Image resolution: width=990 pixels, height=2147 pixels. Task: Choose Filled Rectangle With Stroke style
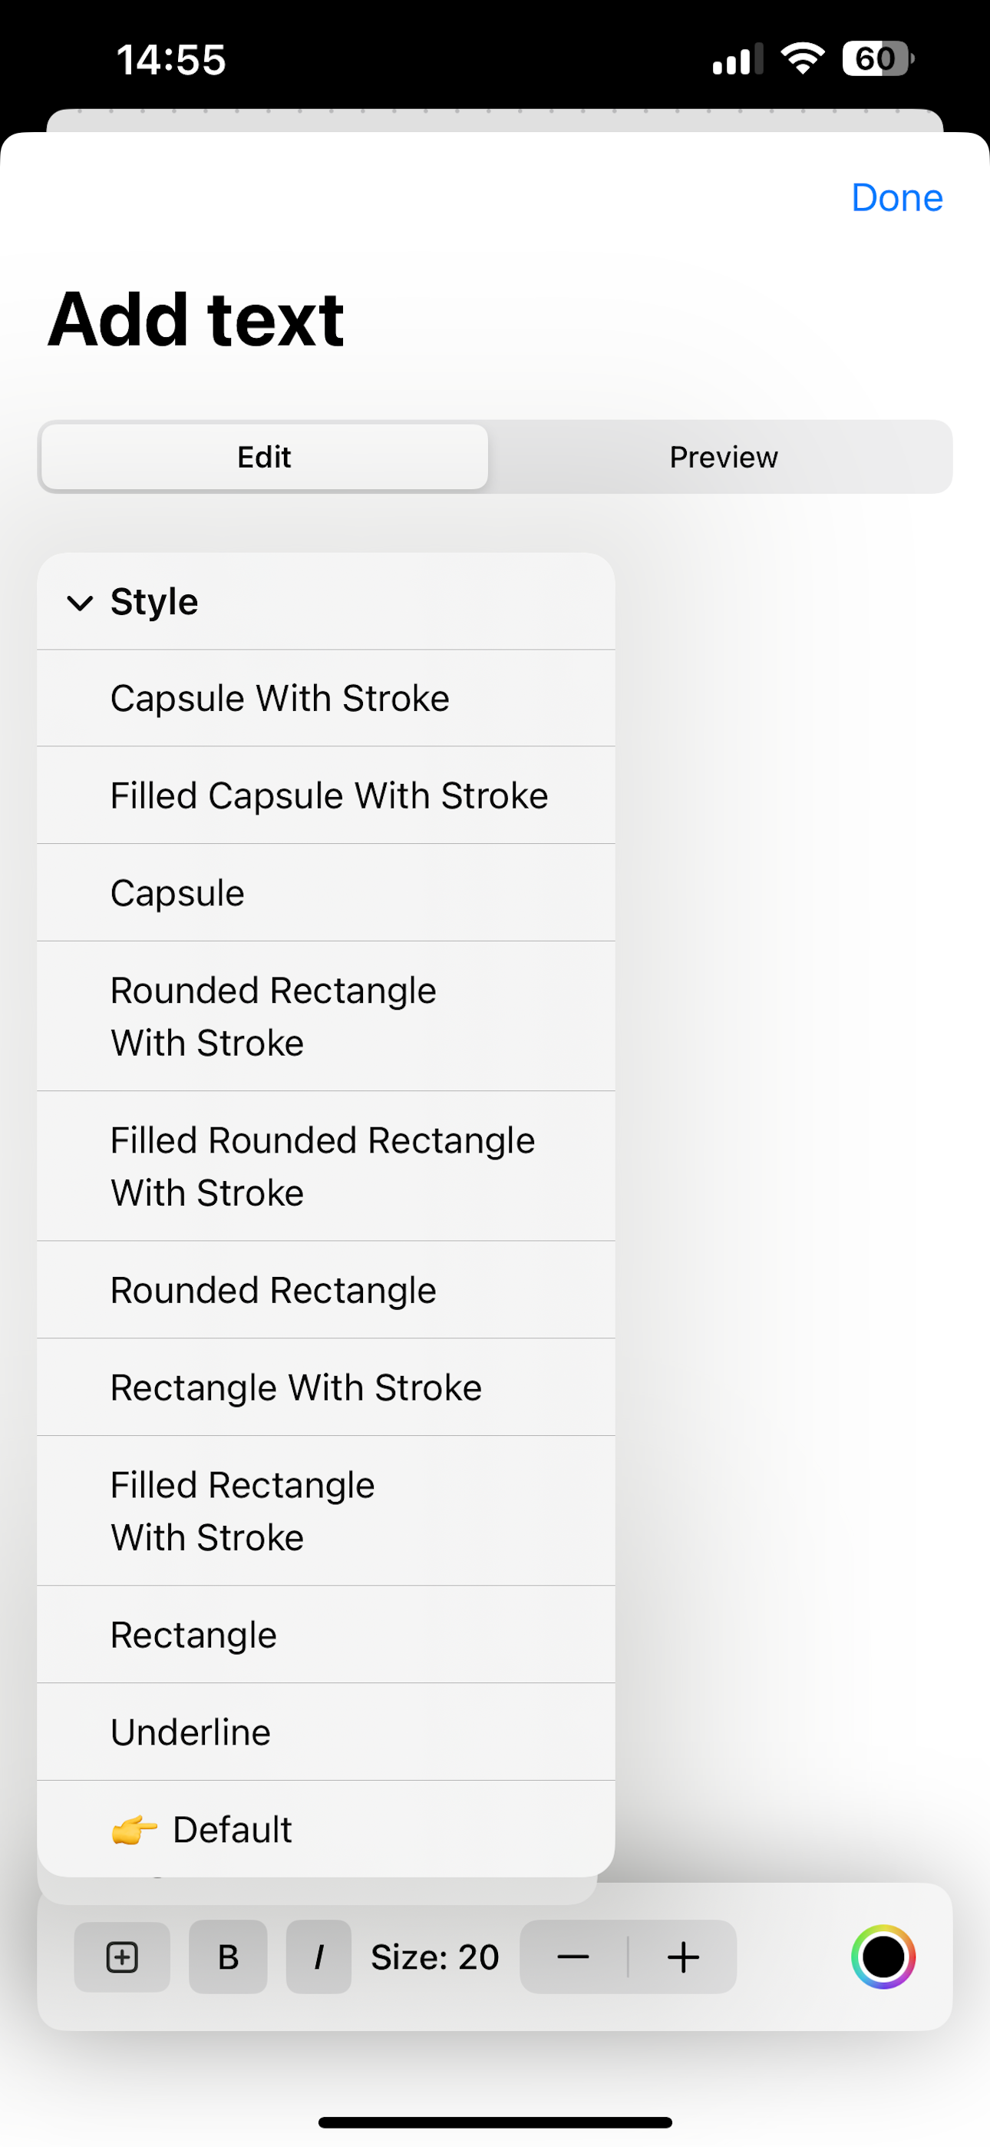[x=243, y=1511]
